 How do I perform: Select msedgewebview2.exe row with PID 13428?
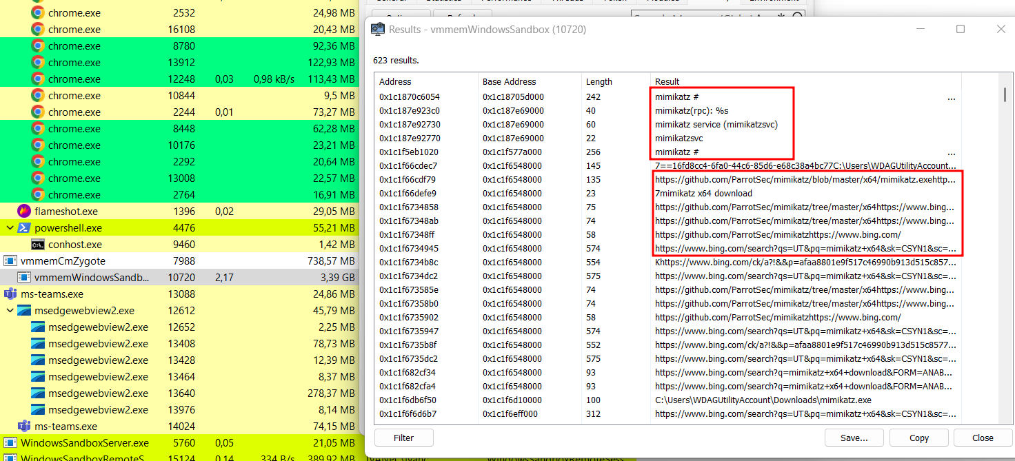click(179, 360)
